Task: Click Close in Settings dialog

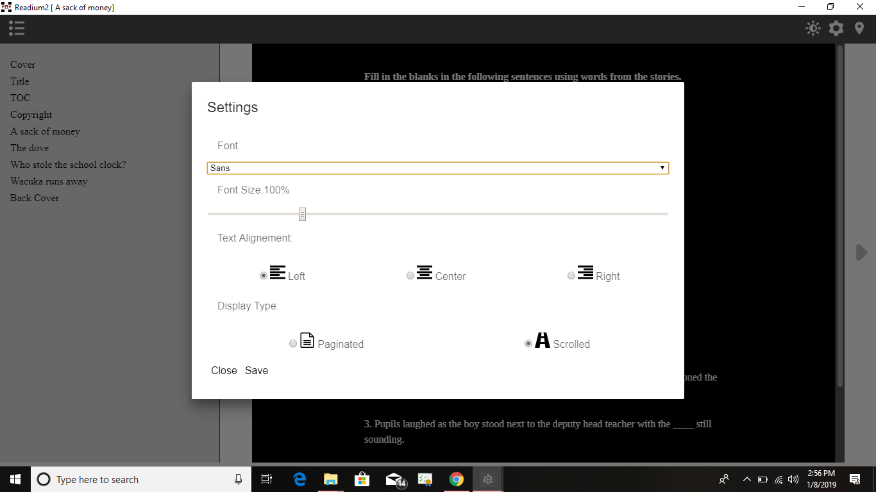Action: tap(224, 370)
